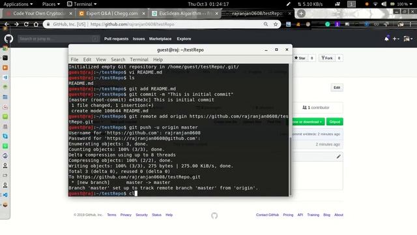
Task: Open terminal Terminal menu
Action: pos(139,59)
